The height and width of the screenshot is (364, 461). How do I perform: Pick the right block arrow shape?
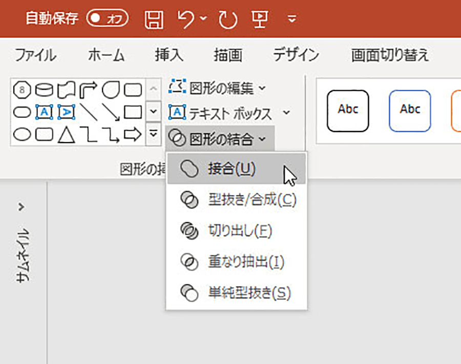pyautogui.click(x=133, y=134)
